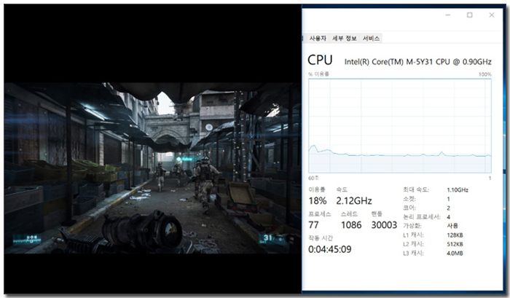This screenshot has height=298, width=510.
Task: Click the 18% utilization value
Action: tap(318, 200)
